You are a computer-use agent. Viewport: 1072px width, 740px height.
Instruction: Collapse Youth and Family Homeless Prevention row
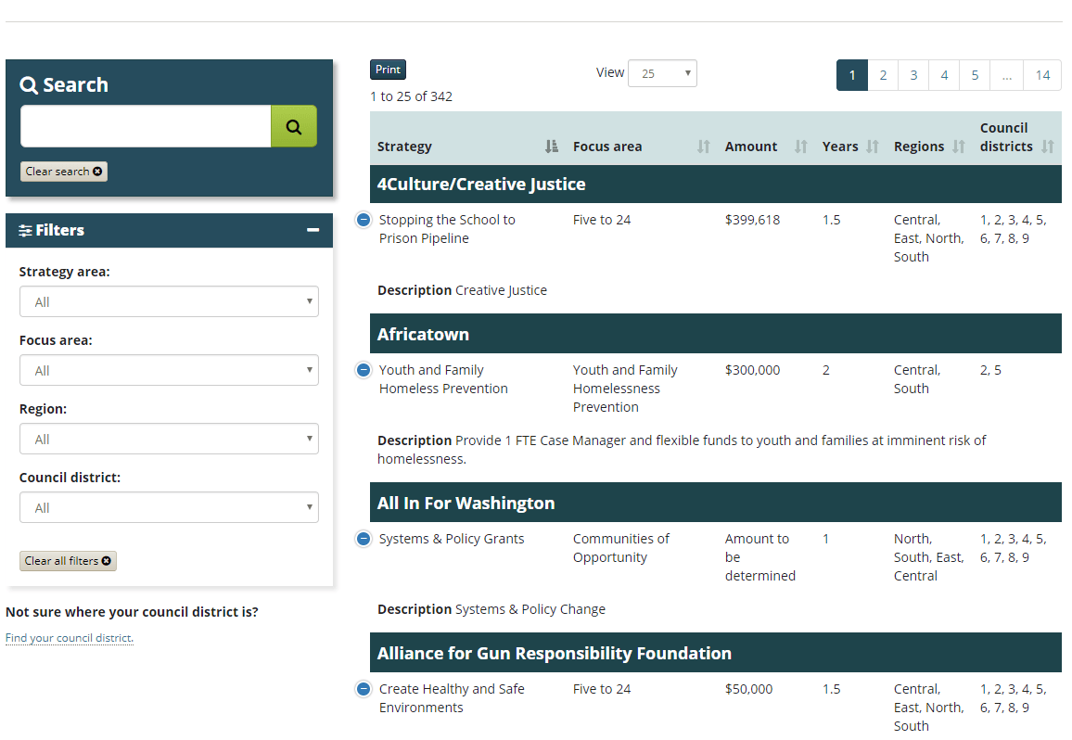(364, 370)
